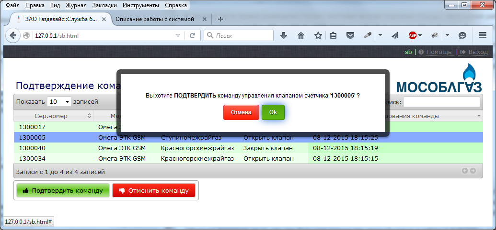496x230 pixels.
Task: Click the red Отмена button
Action: [x=241, y=112]
